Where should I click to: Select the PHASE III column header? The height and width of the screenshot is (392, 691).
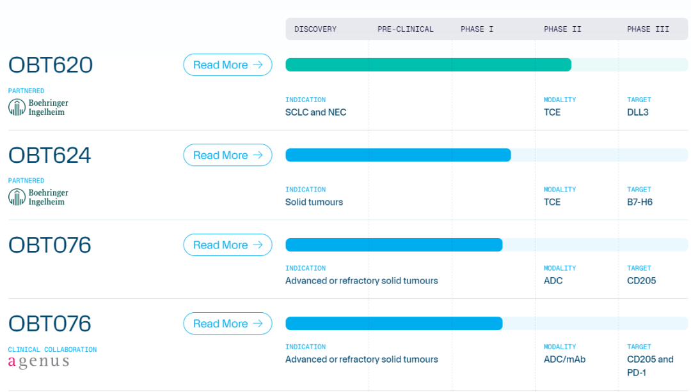pyautogui.click(x=648, y=29)
